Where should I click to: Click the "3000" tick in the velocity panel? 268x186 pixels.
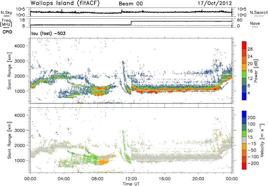coord(20,130)
